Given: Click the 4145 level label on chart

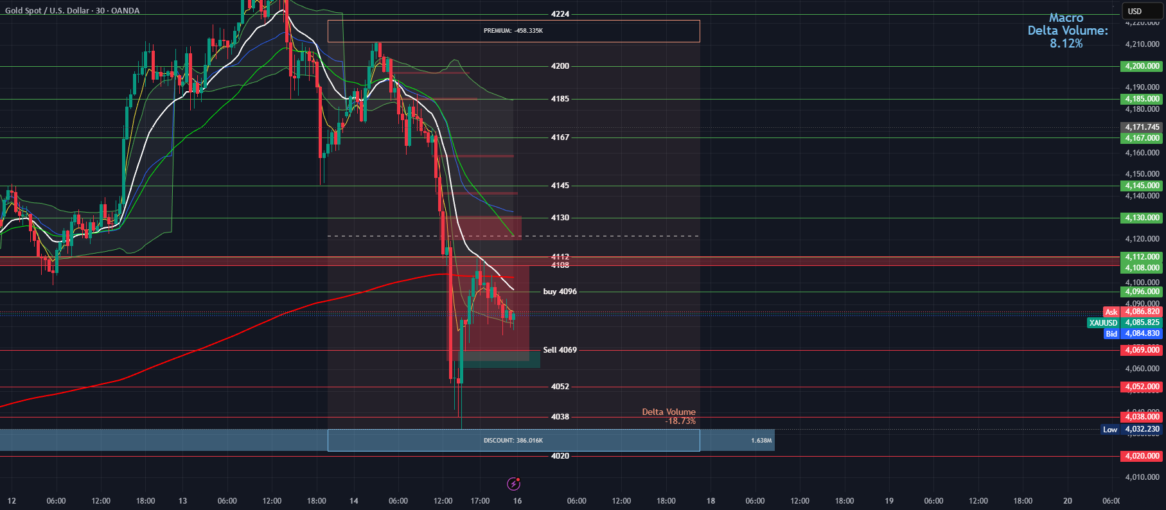Looking at the screenshot, I should [560, 186].
